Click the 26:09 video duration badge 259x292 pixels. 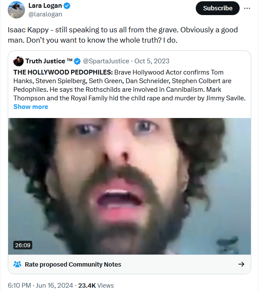23,245
